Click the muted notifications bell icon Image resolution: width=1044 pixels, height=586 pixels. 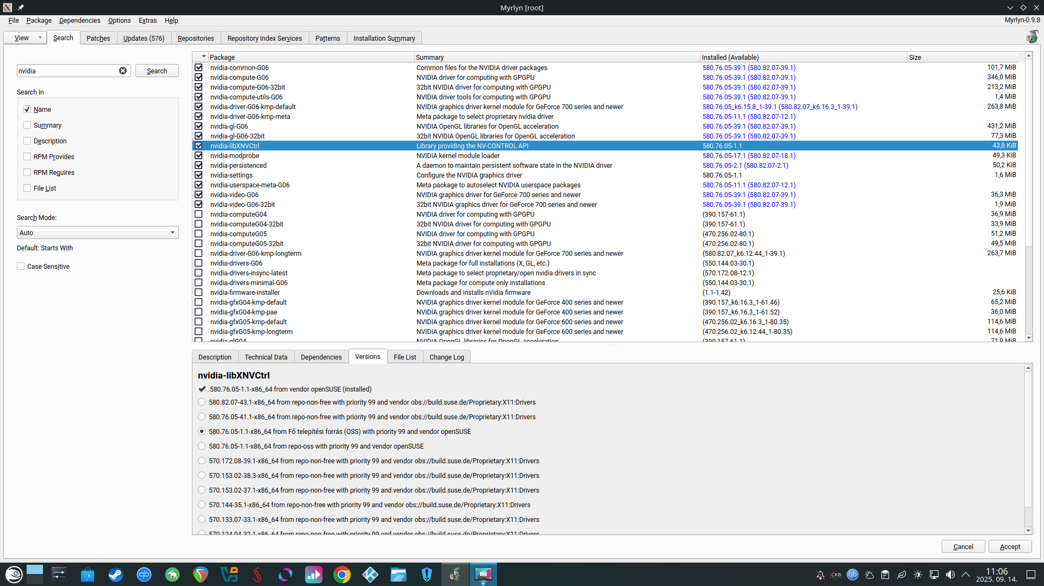coord(820,575)
